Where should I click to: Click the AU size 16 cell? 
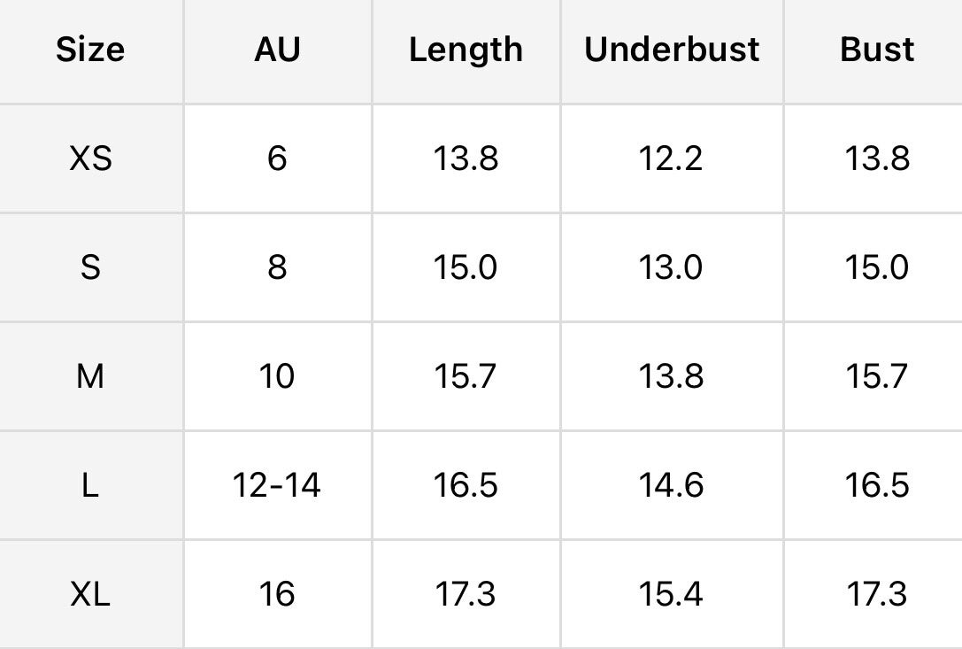click(277, 594)
